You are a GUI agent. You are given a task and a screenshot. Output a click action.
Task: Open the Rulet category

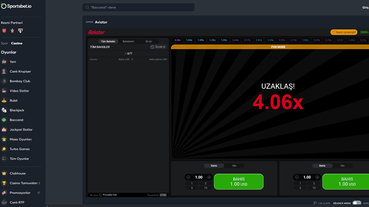tap(13, 100)
